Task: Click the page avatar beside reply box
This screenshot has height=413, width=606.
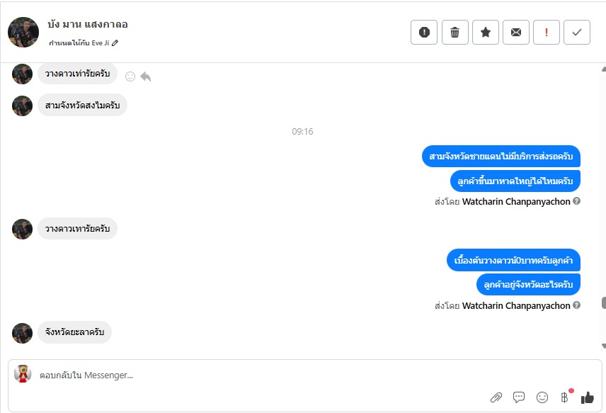Action: [x=23, y=373]
